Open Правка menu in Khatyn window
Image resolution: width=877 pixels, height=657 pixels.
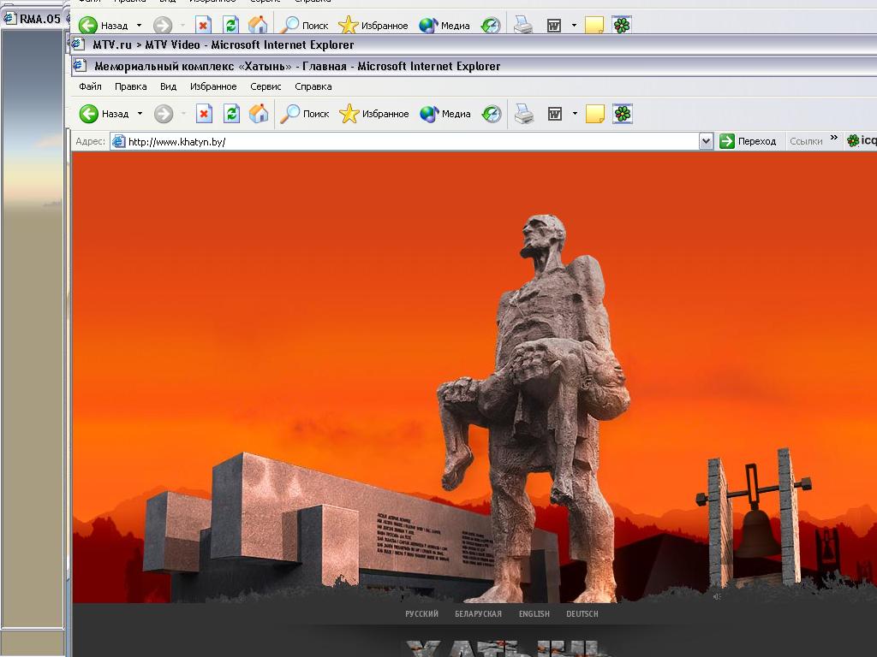130,86
